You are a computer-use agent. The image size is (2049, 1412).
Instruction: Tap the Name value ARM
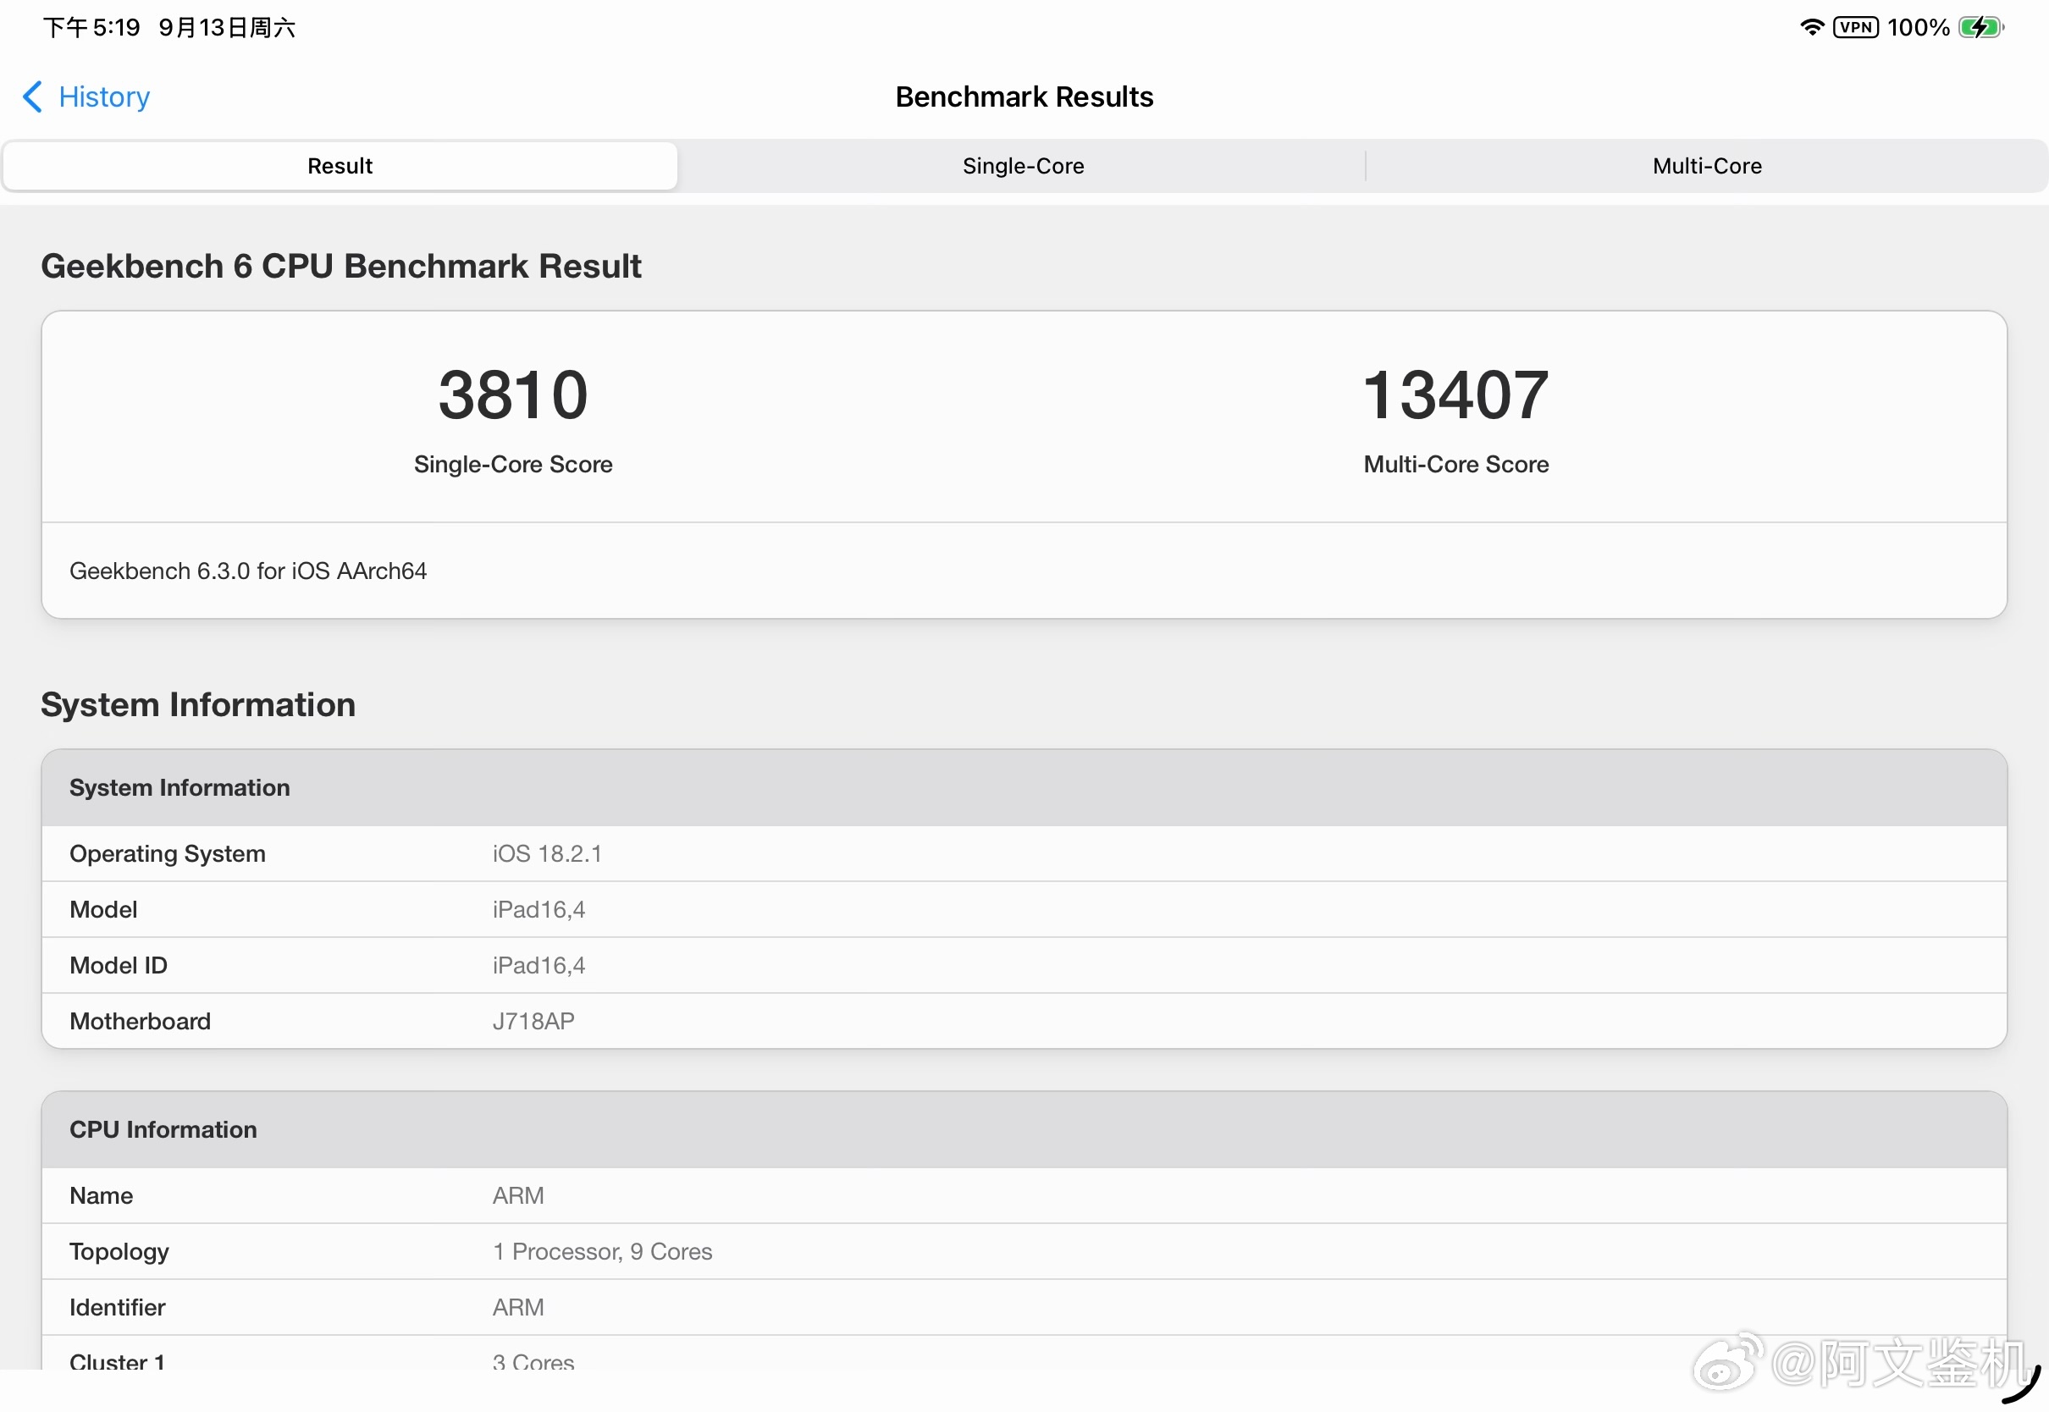tap(517, 1195)
